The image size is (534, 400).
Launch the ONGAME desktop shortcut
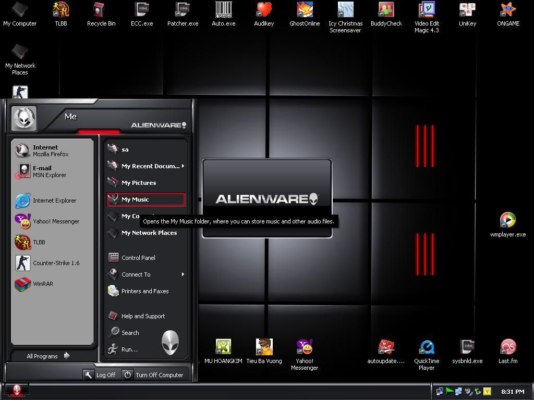point(508,14)
